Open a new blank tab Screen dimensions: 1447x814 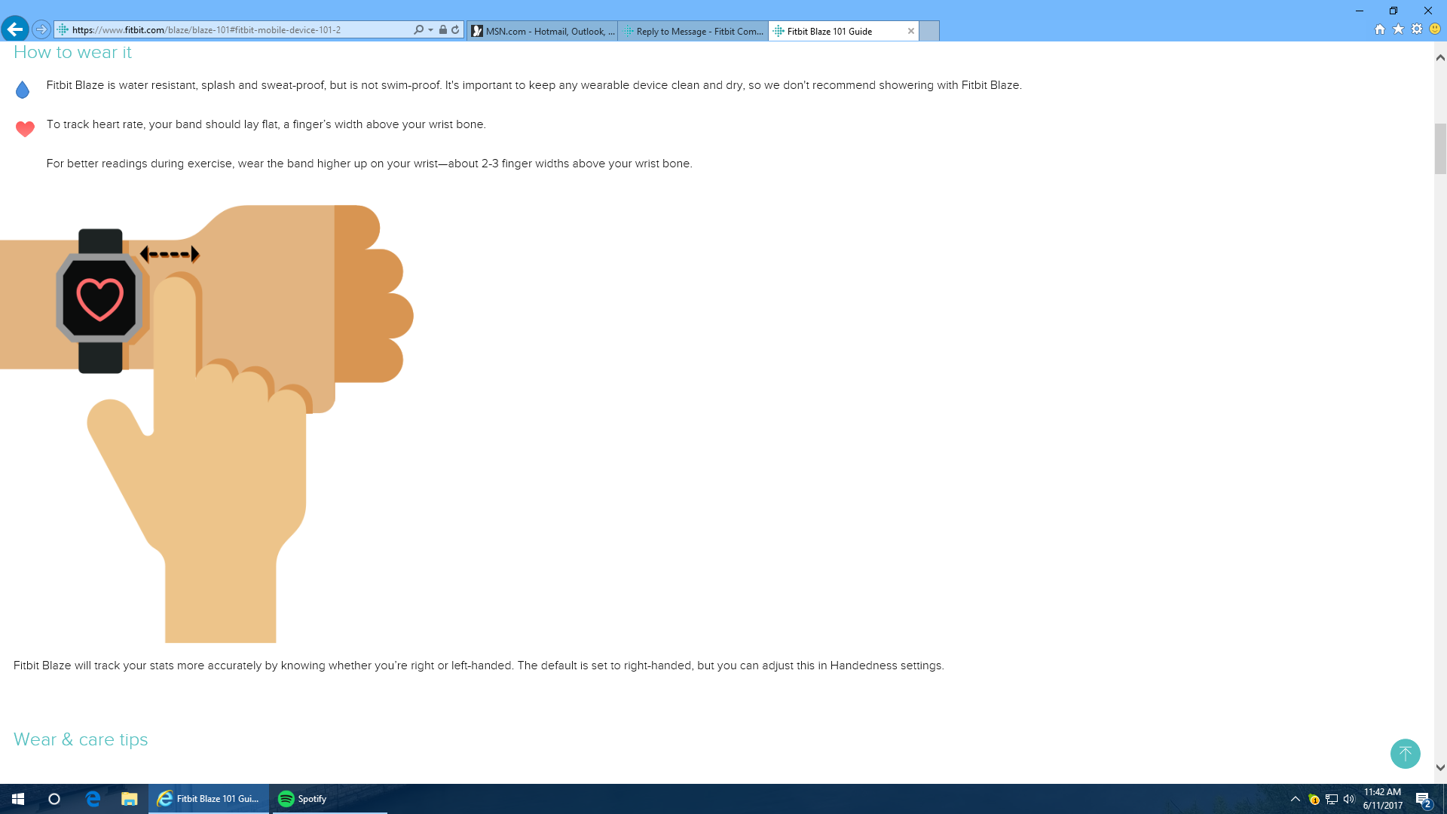click(929, 31)
